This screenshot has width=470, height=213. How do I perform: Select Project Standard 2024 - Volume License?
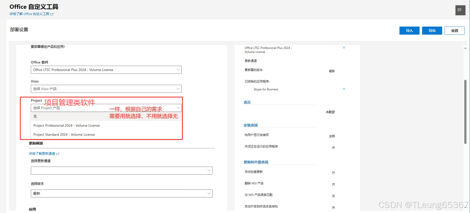click(106, 134)
